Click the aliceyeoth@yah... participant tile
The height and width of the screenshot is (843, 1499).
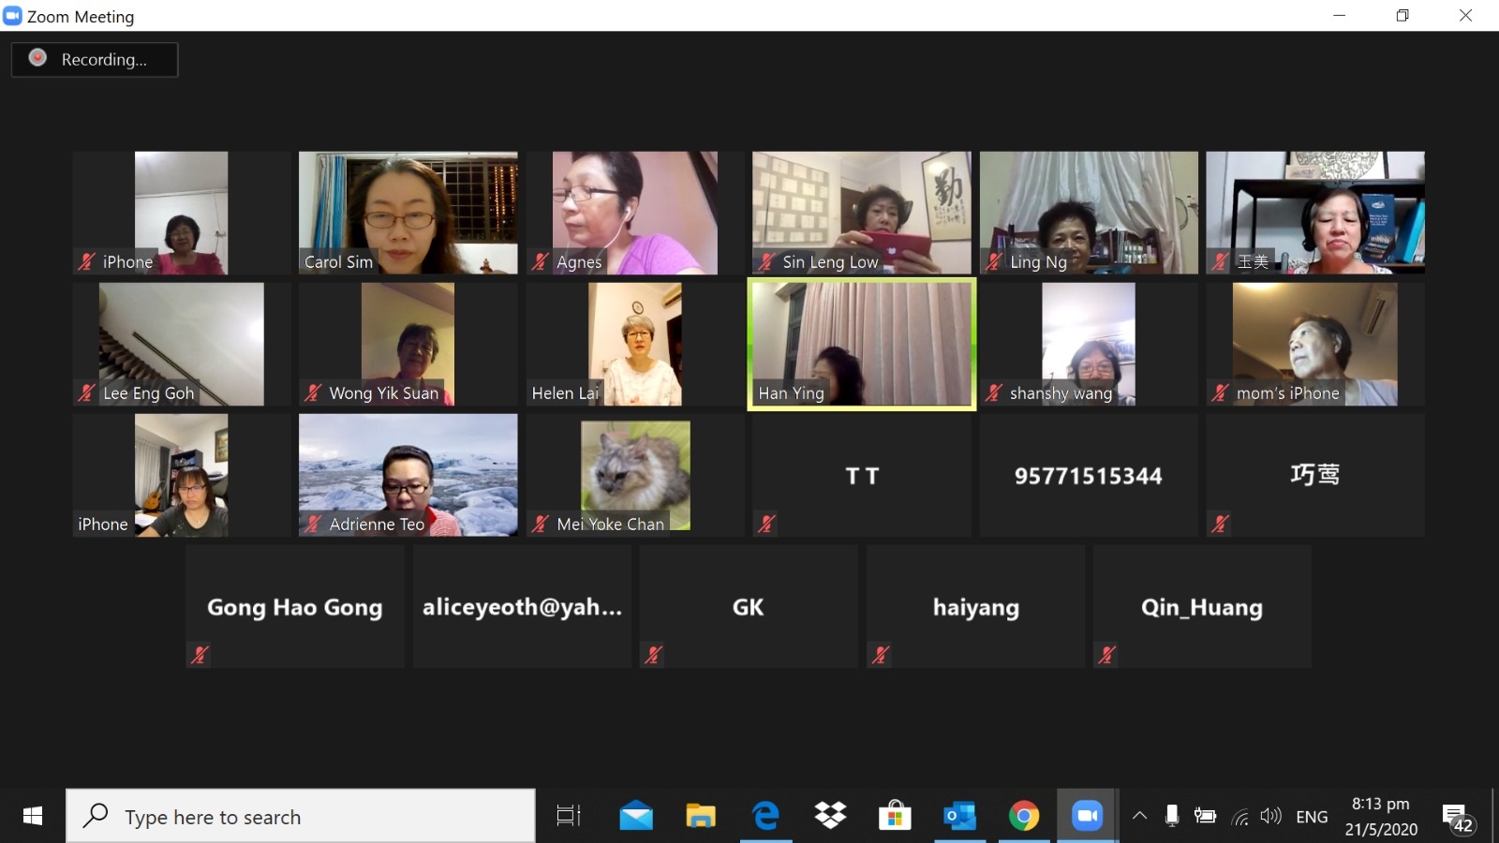pyautogui.click(x=522, y=606)
